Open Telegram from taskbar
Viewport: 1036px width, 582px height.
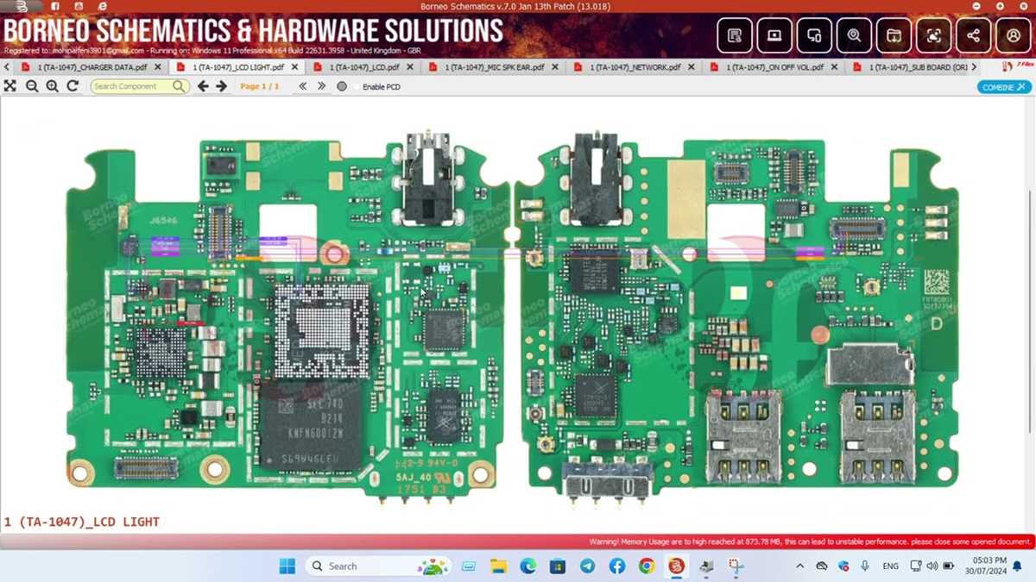[587, 566]
